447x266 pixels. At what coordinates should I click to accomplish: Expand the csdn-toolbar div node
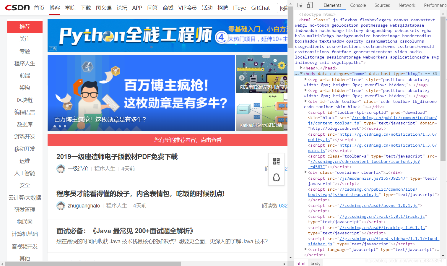pyautogui.click(x=305, y=101)
